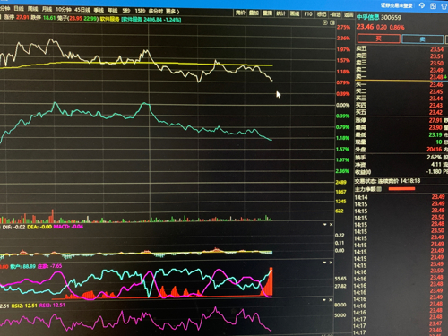Switch to the 日线 daily chart tab
The height and width of the screenshot is (336, 448).
pyautogui.click(x=19, y=8)
